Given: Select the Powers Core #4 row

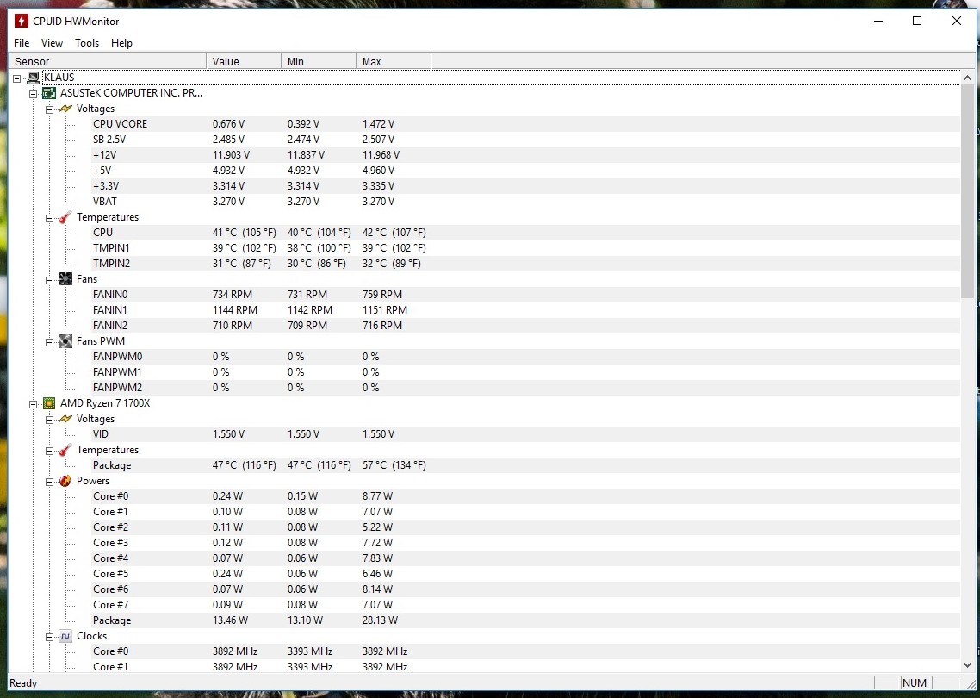Looking at the screenshot, I should [x=525, y=558].
